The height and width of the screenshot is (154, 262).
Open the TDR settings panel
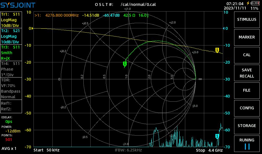(x=11, y=88)
